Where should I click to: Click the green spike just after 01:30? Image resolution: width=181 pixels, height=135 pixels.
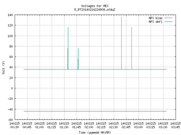(x=68, y=48)
